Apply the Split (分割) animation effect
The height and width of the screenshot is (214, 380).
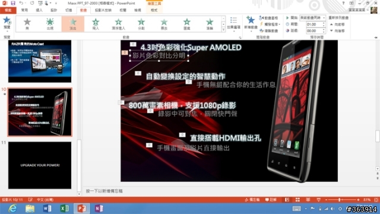[x=141, y=24]
